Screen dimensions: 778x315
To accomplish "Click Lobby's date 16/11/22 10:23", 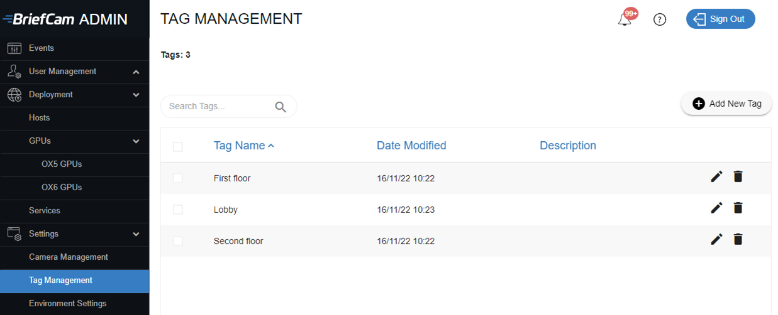I will 406,210.
